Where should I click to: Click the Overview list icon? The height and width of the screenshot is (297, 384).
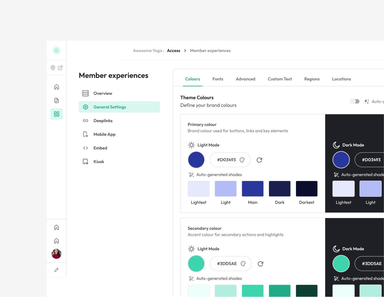coord(85,93)
